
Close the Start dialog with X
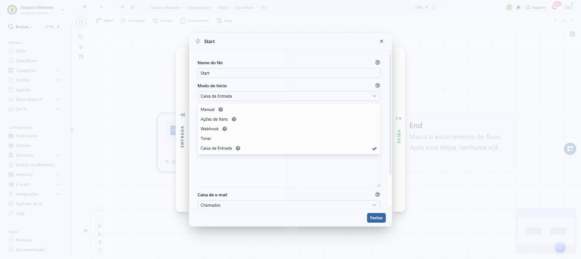pyautogui.click(x=381, y=41)
